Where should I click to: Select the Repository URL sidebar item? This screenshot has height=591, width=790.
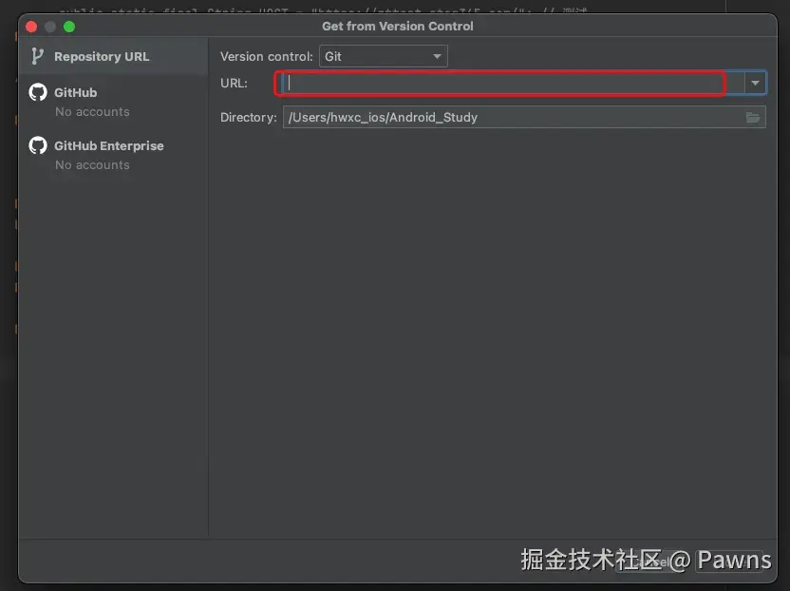tap(113, 56)
